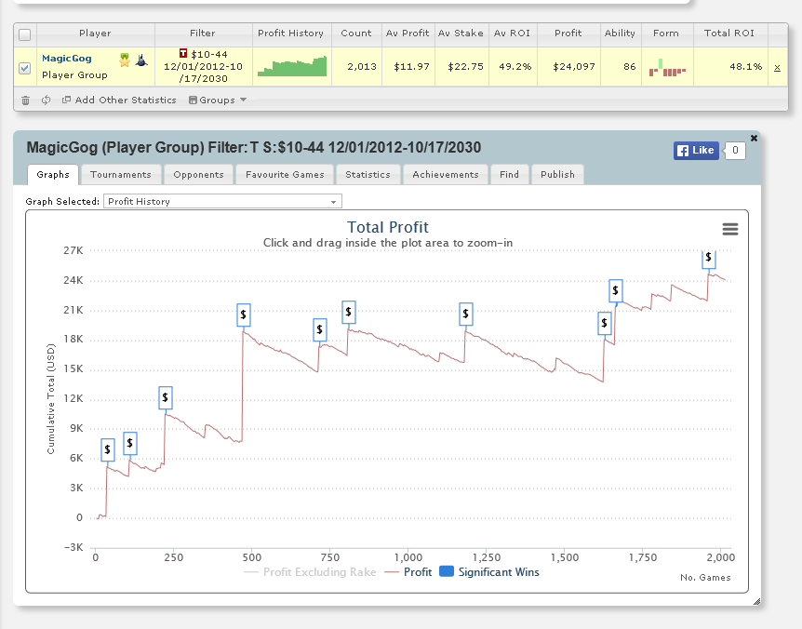
Task: Toggle the select-all header checkbox
Action: click(24, 34)
